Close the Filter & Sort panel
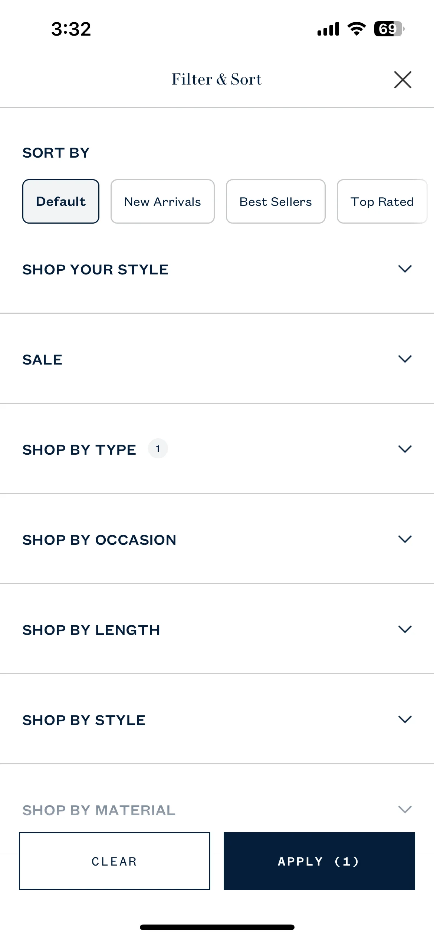This screenshot has height=939, width=434. [402, 80]
